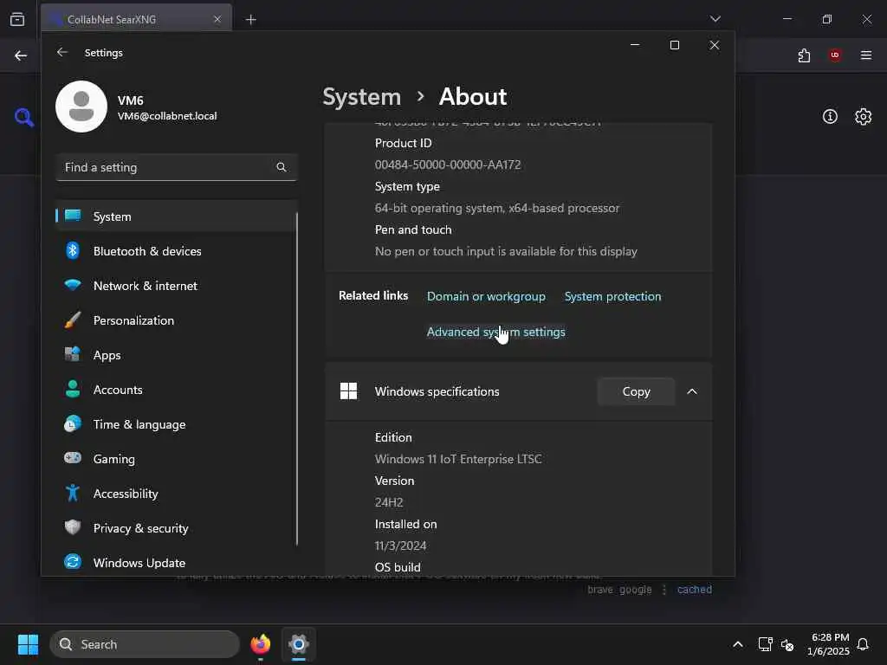Click Product ID value 00484-50000-00000-AA172
The height and width of the screenshot is (665, 887).
(448, 165)
